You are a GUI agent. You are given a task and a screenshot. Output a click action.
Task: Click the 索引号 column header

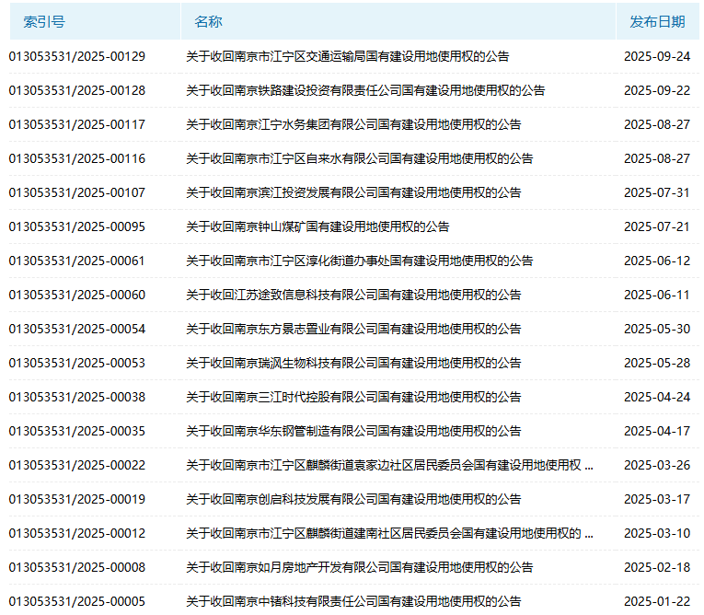pos(44,21)
